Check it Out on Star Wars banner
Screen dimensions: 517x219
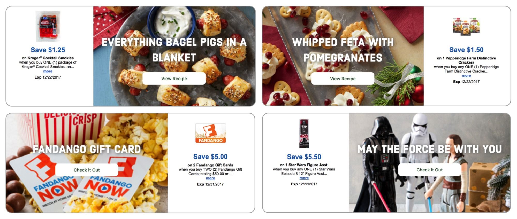point(429,170)
